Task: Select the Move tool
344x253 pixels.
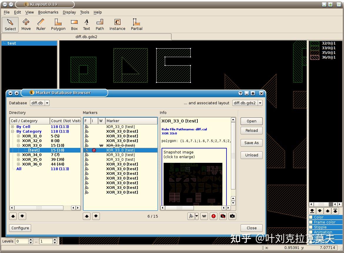Action: [x=26, y=25]
